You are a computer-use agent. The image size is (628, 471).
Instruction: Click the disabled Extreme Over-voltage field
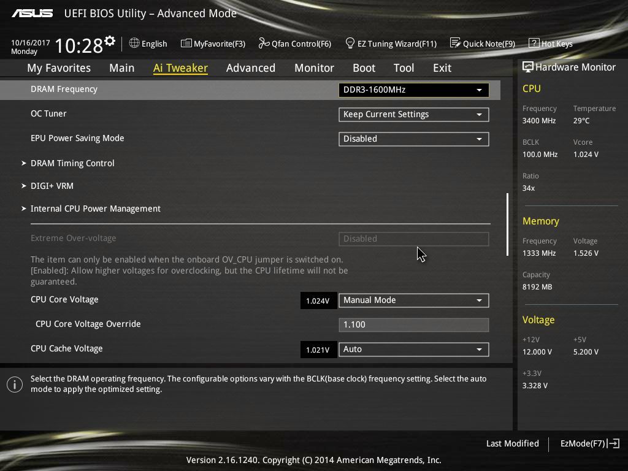tap(413, 239)
